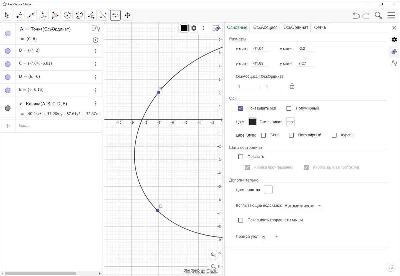
Task: Switch to the 'Сетка' tab
Action: [320, 27]
